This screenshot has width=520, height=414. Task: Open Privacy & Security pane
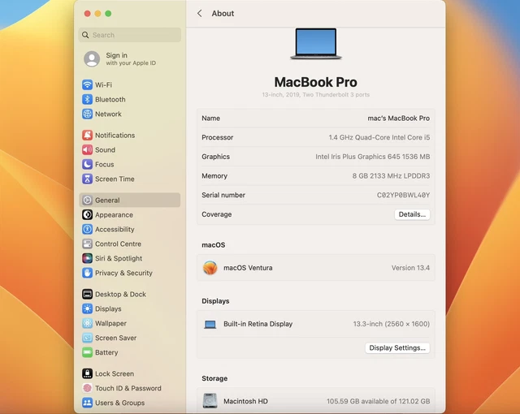tap(123, 274)
